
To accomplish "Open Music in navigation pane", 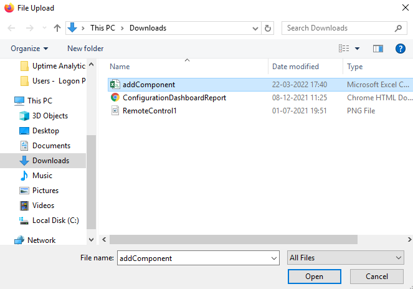I will click(36, 176).
